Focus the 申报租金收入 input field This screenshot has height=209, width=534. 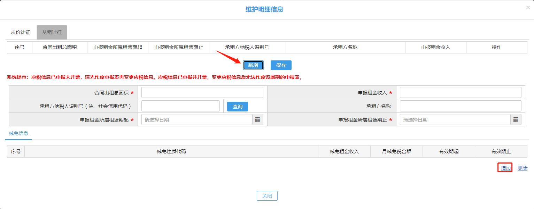(x=461, y=92)
